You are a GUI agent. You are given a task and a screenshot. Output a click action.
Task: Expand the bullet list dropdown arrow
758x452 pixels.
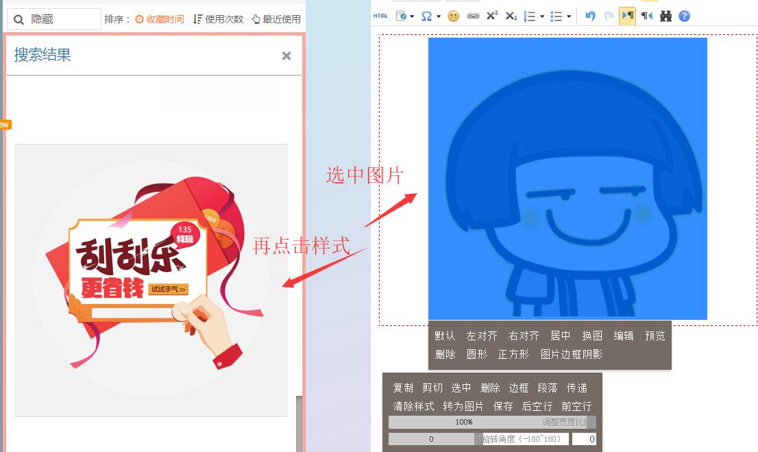[569, 16]
